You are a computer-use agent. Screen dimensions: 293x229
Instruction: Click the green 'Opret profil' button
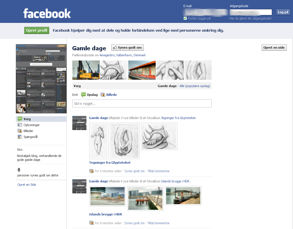click(x=37, y=30)
